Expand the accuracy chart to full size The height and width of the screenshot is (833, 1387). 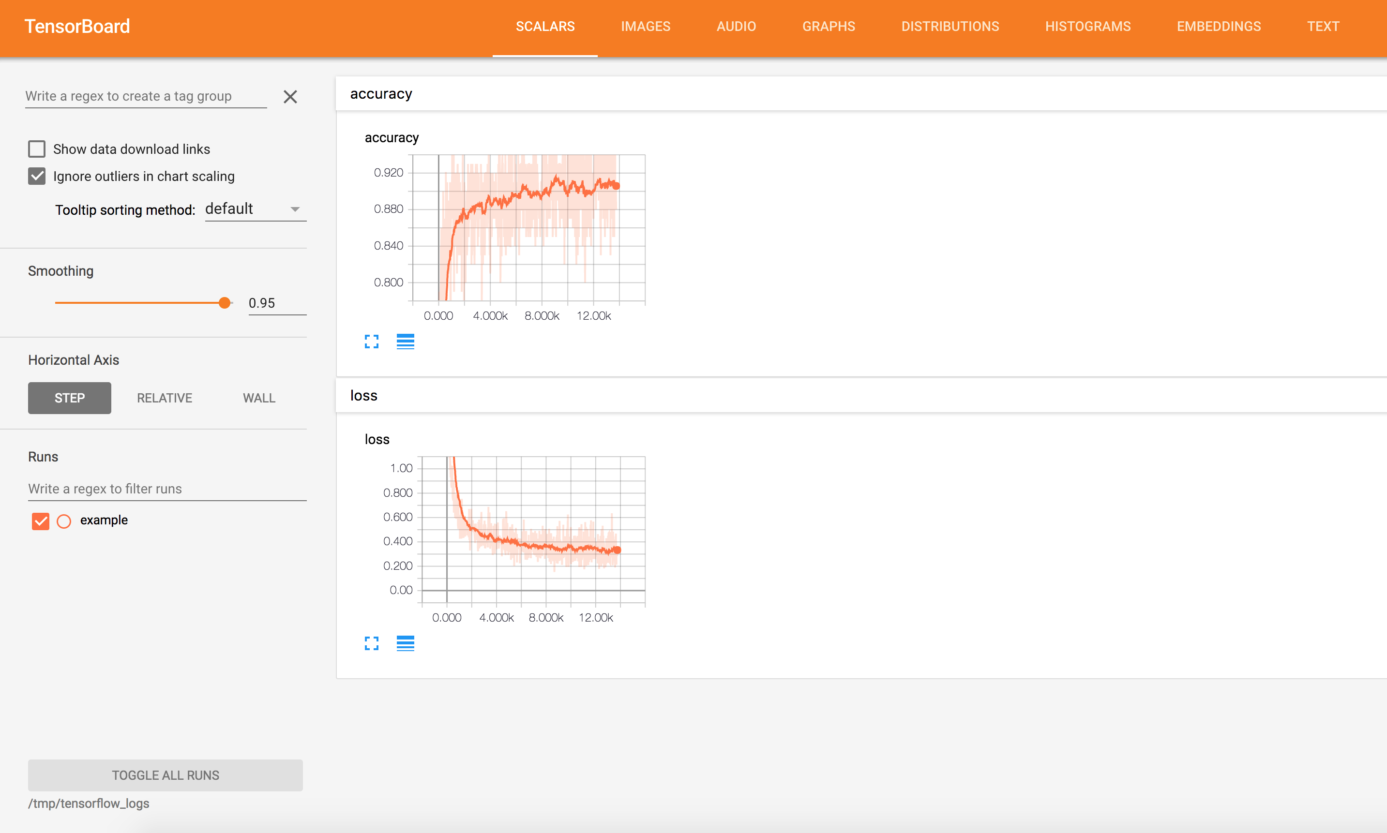tap(371, 342)
